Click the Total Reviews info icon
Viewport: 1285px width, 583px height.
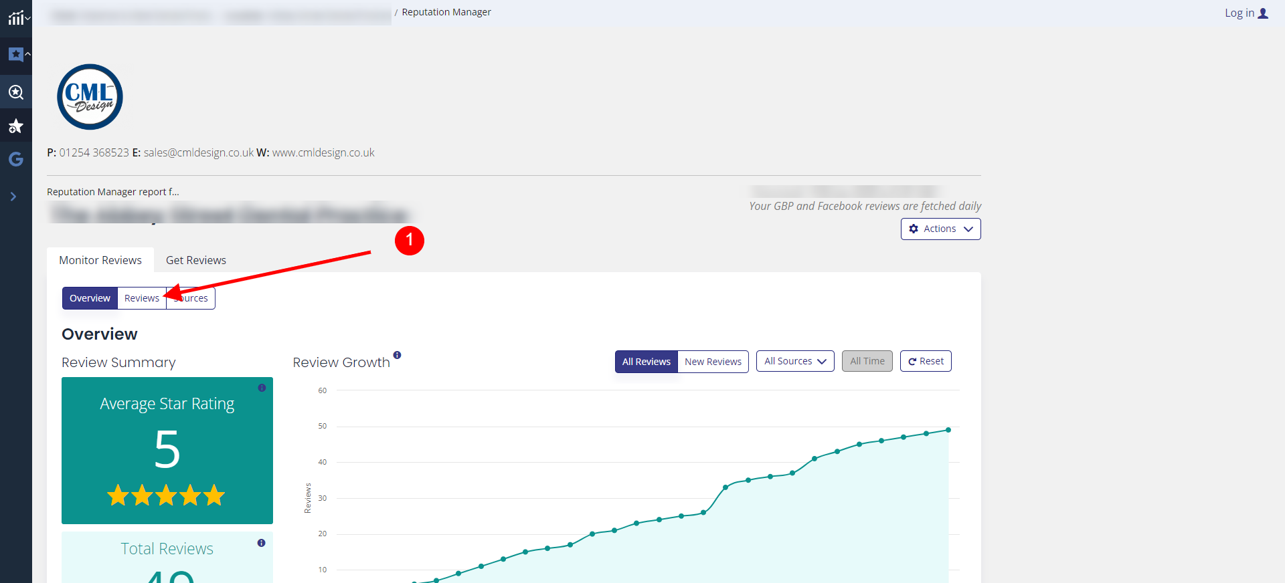point(261,543)
